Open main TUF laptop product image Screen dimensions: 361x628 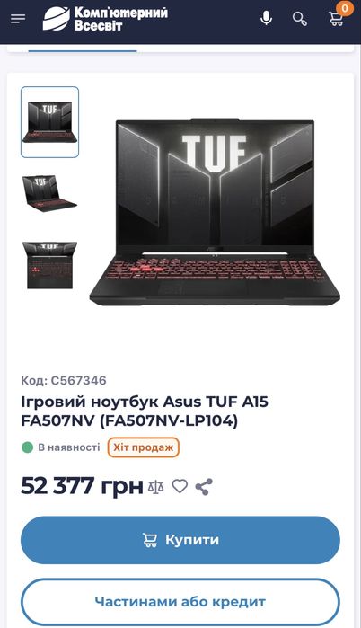pyautogui.click(x=215, y=212)
